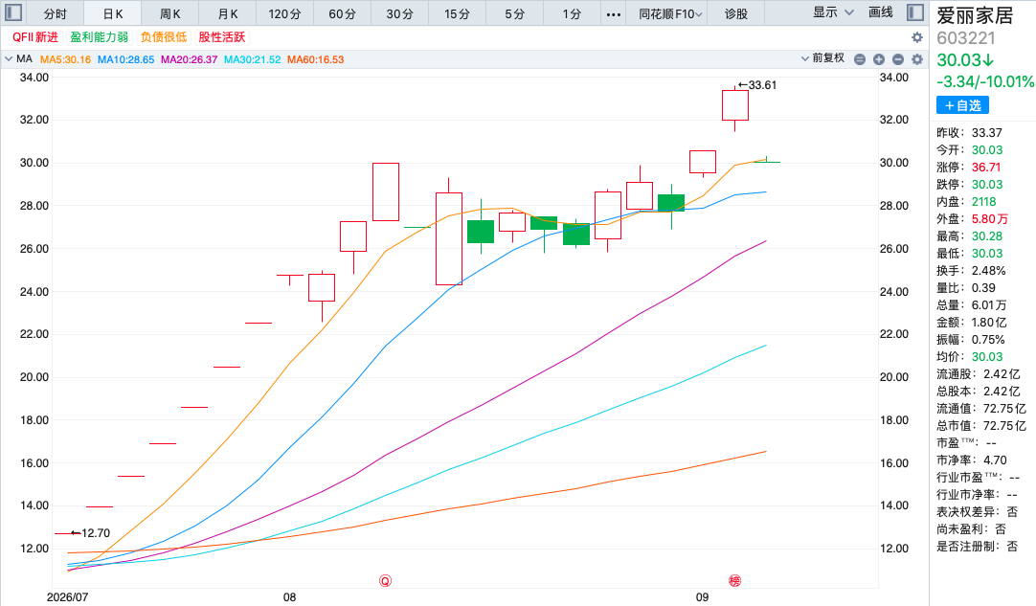Click the 榜 marker near September
Viewport: 1036px width, 606px height.
734,581
